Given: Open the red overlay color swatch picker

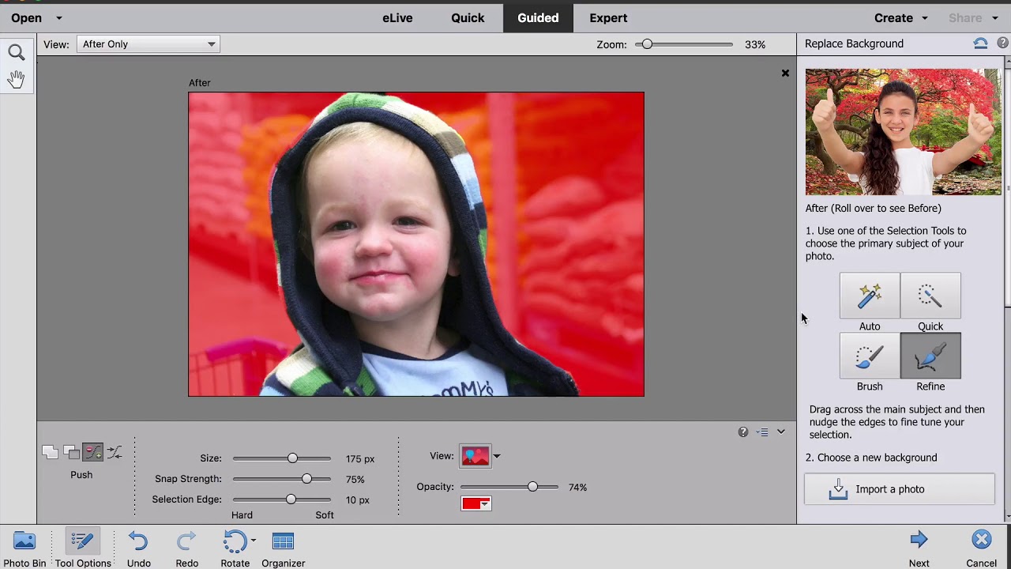Looking at the screenshot, I should coord(476,503).
